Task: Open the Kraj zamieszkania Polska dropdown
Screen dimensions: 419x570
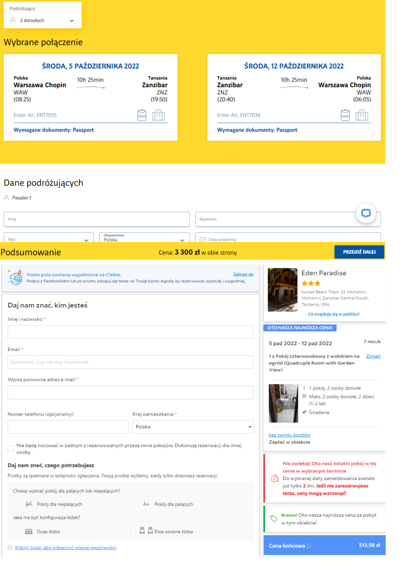Action: click(193, 427)
